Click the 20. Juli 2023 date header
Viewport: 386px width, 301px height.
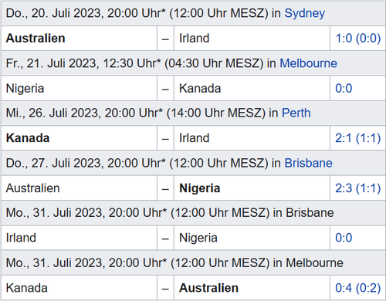(193, 13)
